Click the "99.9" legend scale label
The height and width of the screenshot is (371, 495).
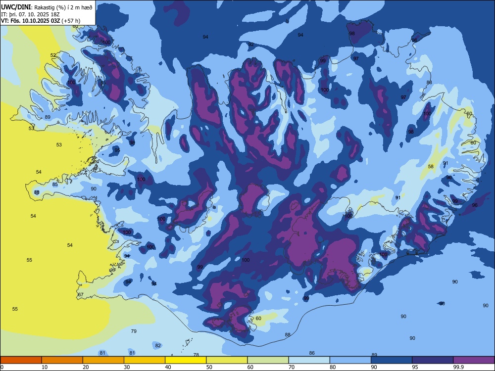(x=458, y=367)
